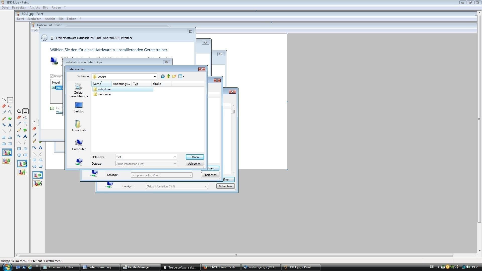
Task: Select the straight Line tool in SDK 4.jpg Paint toolbox
Action: 4,131
